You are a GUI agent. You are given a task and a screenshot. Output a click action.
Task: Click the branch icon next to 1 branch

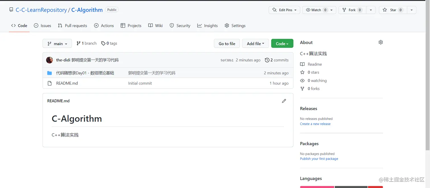click(78, 43)
